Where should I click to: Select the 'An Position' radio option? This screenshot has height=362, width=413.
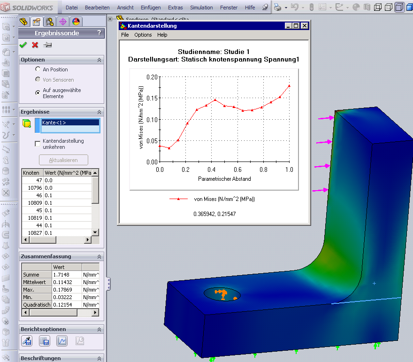[x=38, y=69]
